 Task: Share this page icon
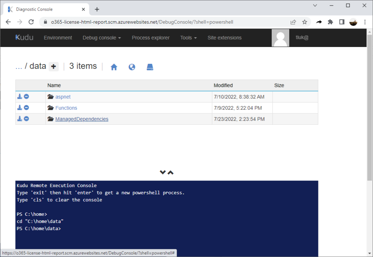pyautogui.click(x=293, y=22)
